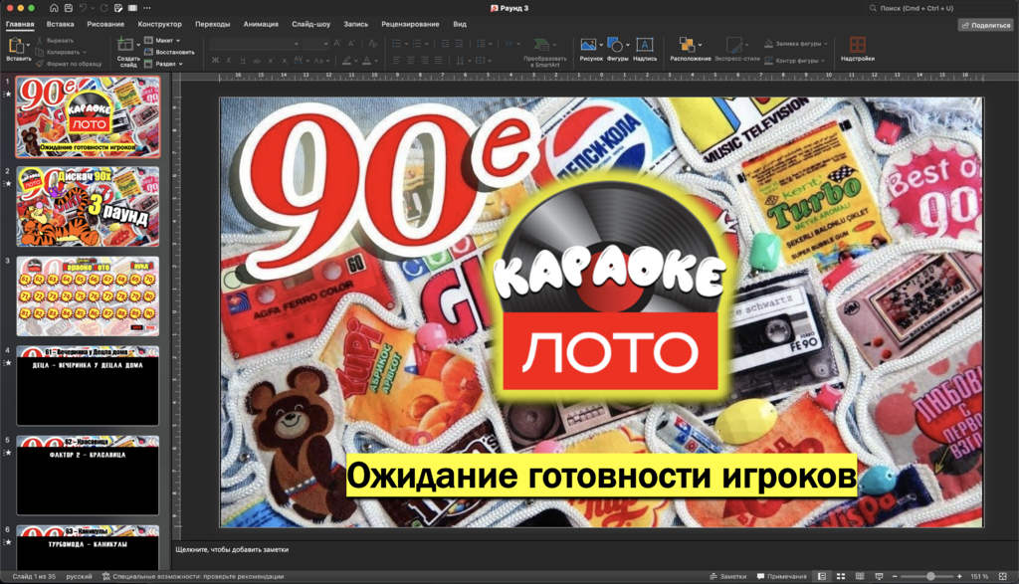This screenshot has height=584, width=1019.
Task: Open the Paste options arrow
Action: click(28, 46)
